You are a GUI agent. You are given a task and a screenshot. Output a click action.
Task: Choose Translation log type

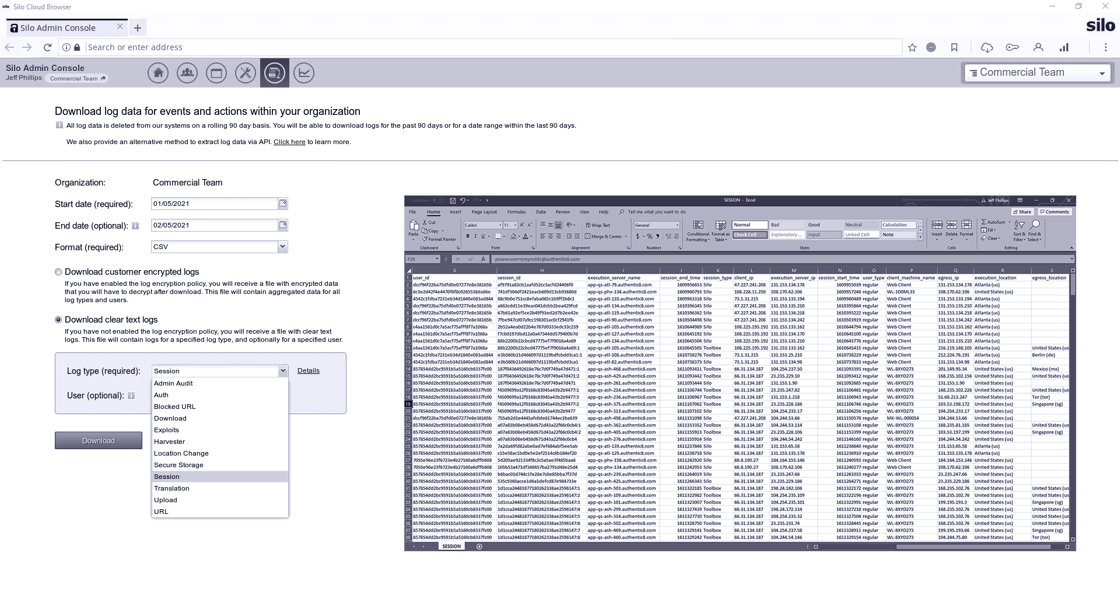tap(220, 488)
